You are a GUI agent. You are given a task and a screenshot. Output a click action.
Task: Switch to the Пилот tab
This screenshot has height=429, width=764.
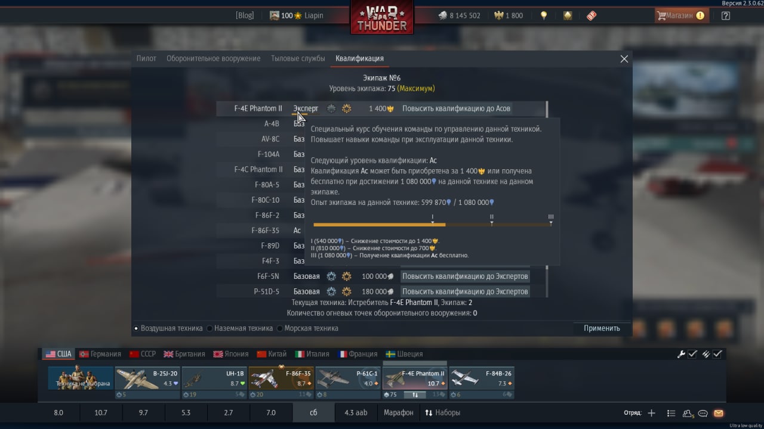click(x=146, y=58)
